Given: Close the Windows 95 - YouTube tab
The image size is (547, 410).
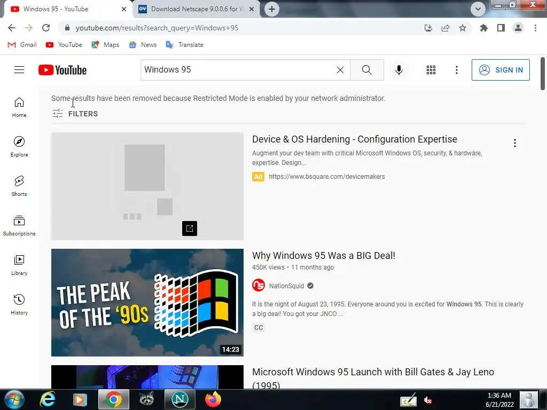Looking at the screenshot, I should click(124, 9).
